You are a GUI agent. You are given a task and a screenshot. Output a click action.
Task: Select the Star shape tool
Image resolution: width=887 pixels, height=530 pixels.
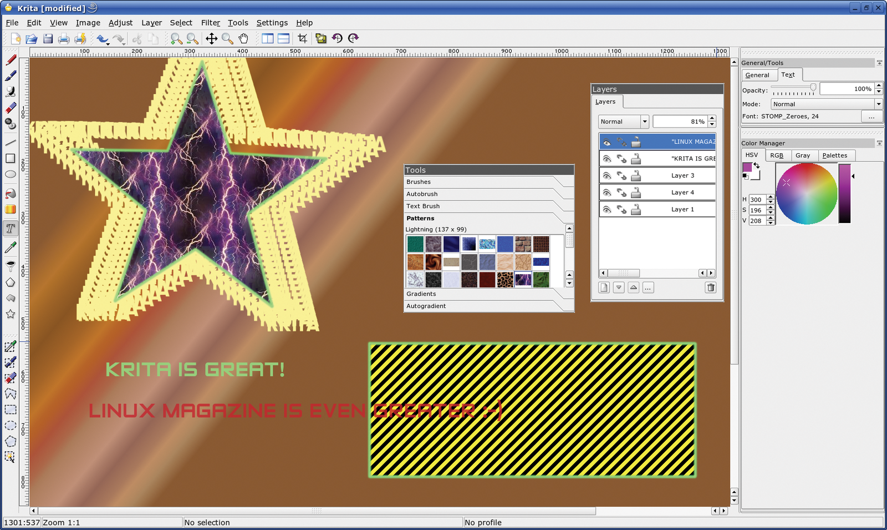(x=11, y=314)
